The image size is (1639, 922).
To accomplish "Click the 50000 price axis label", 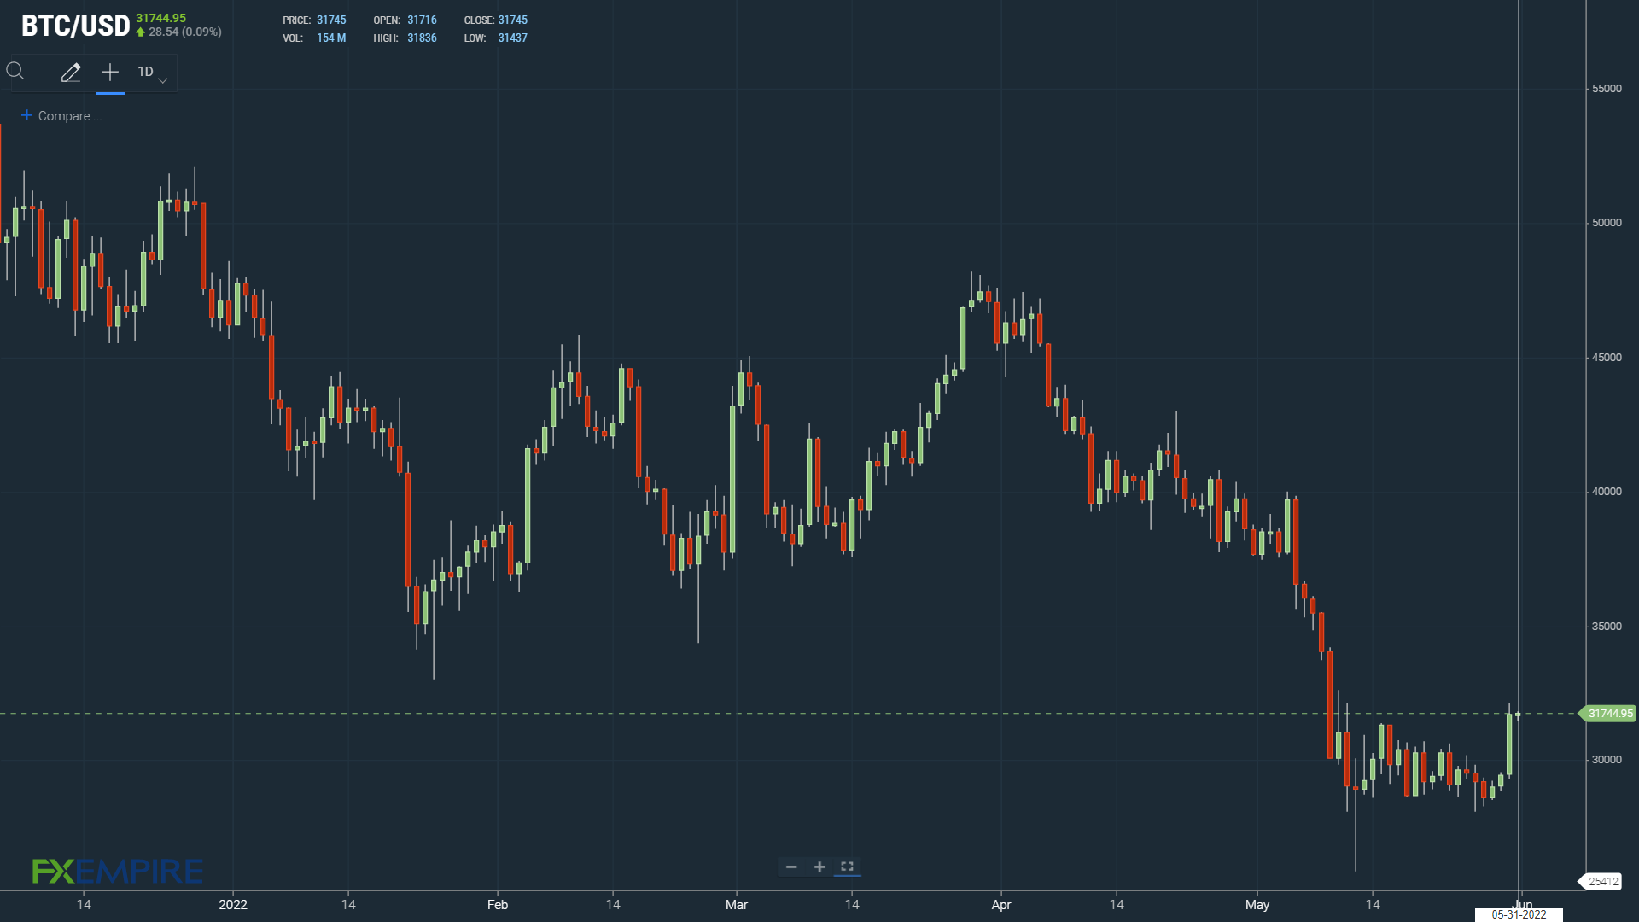I will (1607, 223).
